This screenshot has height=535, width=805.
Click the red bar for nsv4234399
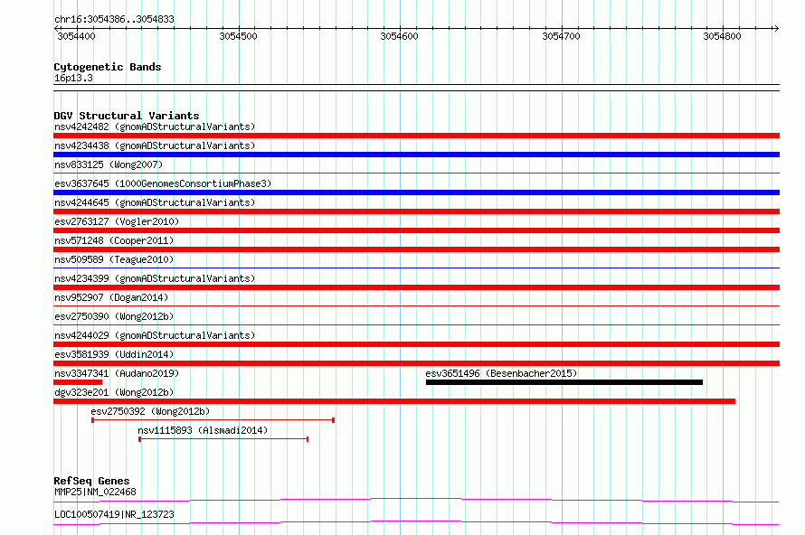point(416,287)
